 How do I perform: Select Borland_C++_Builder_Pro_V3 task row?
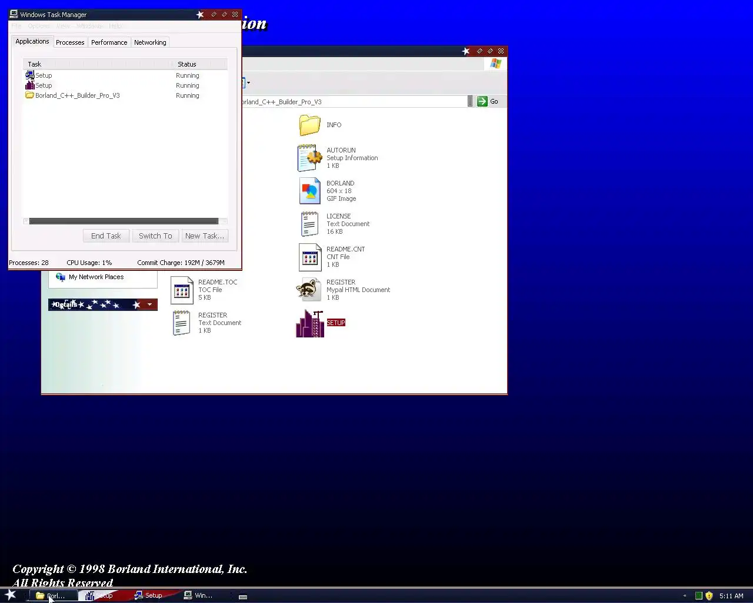pyautogui.click(x=125, y=95)
